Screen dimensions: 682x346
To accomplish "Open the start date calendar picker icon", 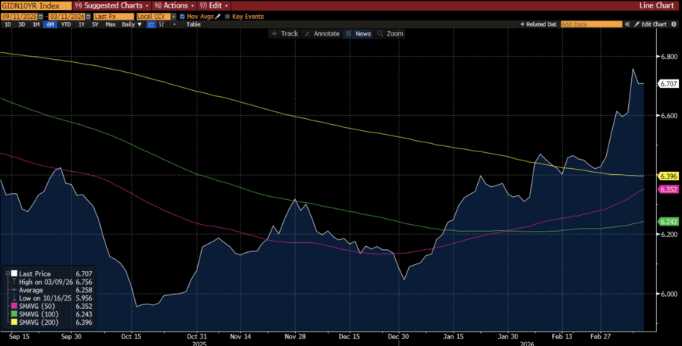I will [x=42, y=16].
